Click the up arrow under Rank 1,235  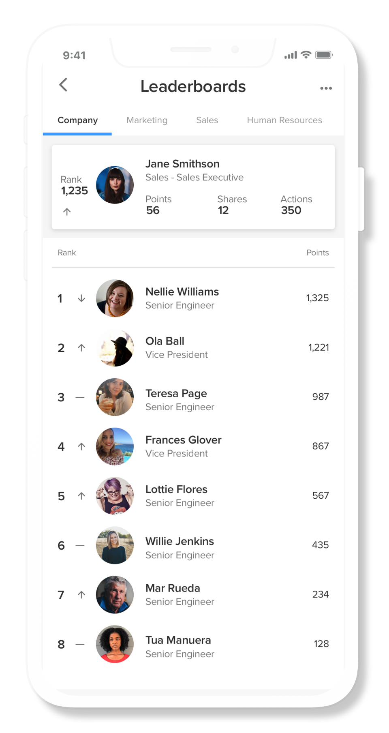point(67,212)
